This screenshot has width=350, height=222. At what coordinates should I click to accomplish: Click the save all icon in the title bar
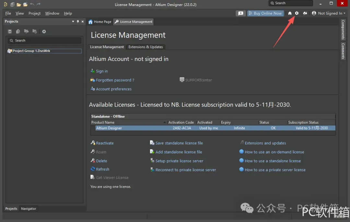[x=12, y=4]
